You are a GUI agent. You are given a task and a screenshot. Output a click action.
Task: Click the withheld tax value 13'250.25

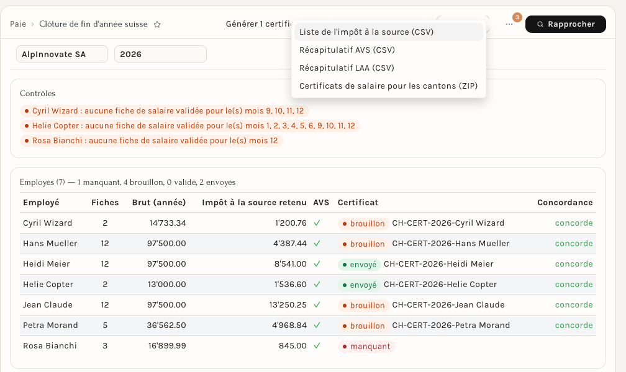(x=288, y=304)
